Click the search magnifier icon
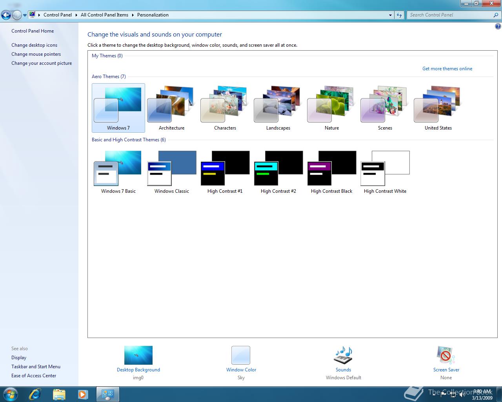Viewport: 502px width, 402px height. pos(496,15)
